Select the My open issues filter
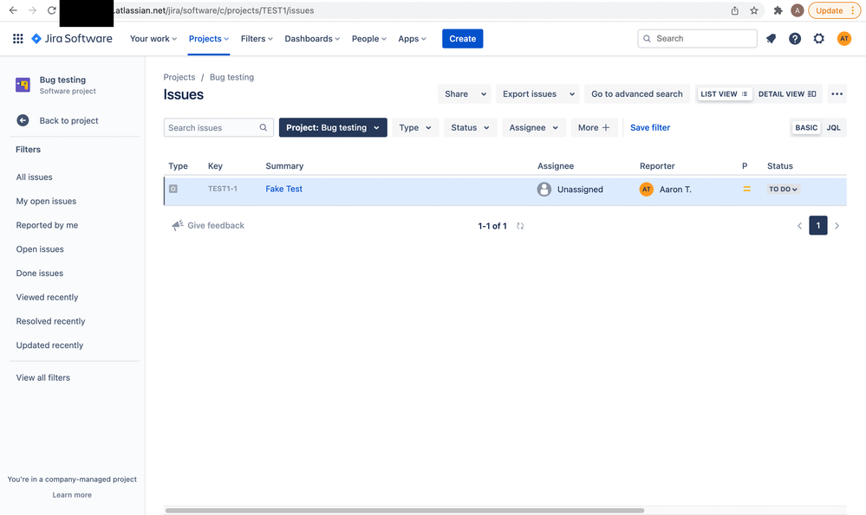The width and height of the screenshot is (866, 515). (47, 202)
